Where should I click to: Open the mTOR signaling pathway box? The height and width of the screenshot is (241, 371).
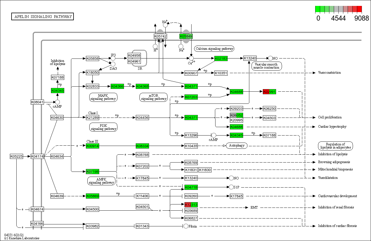[x=154, y=97]
